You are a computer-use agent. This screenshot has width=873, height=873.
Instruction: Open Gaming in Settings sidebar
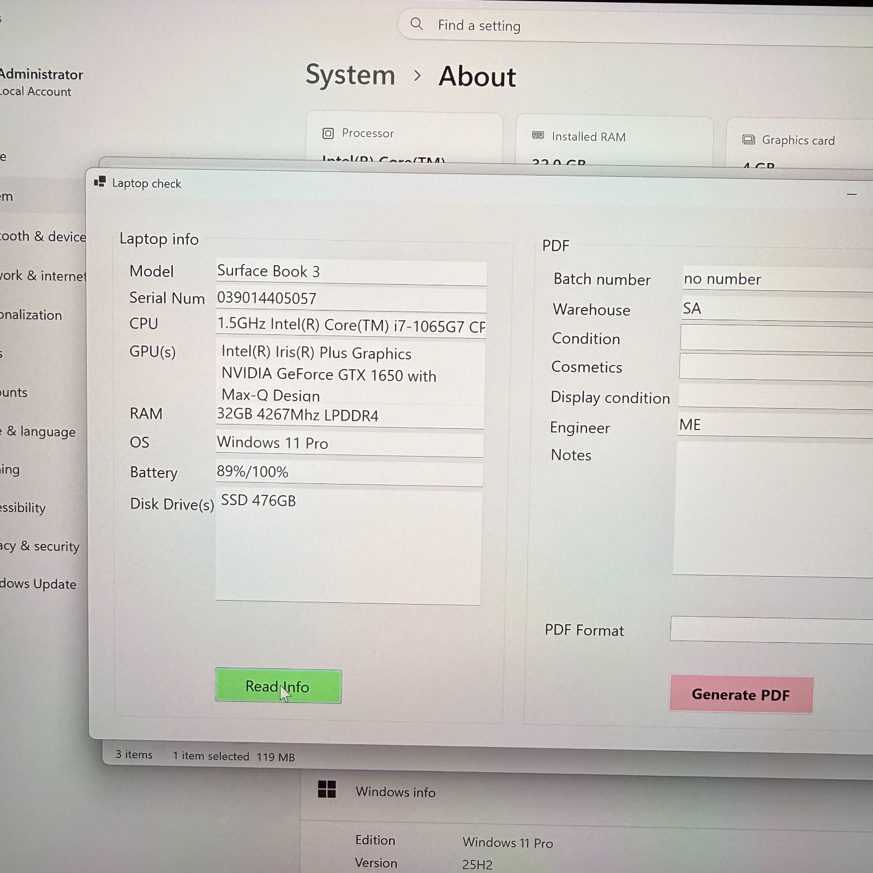pos(10,469)
